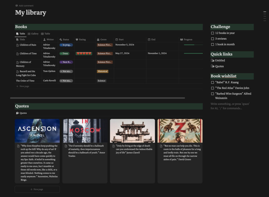Check the 12 books in year challenge
Viewport: 269px width, 197px height.
212,33
